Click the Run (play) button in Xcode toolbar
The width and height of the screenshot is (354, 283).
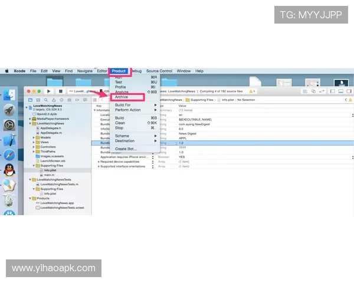[x=50, y=91]
